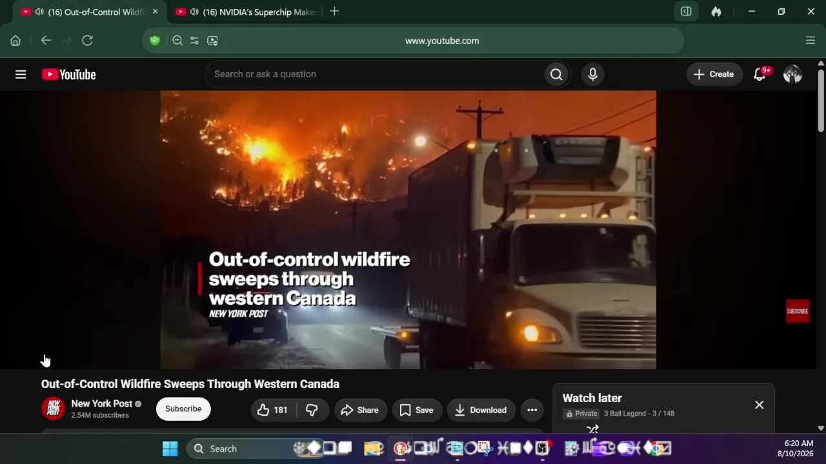Image resolution: width=826 pixels, height=464 pixels.
Task: Select the Out-of-Control Wildfire tab
Action: (x=89, y=12)
